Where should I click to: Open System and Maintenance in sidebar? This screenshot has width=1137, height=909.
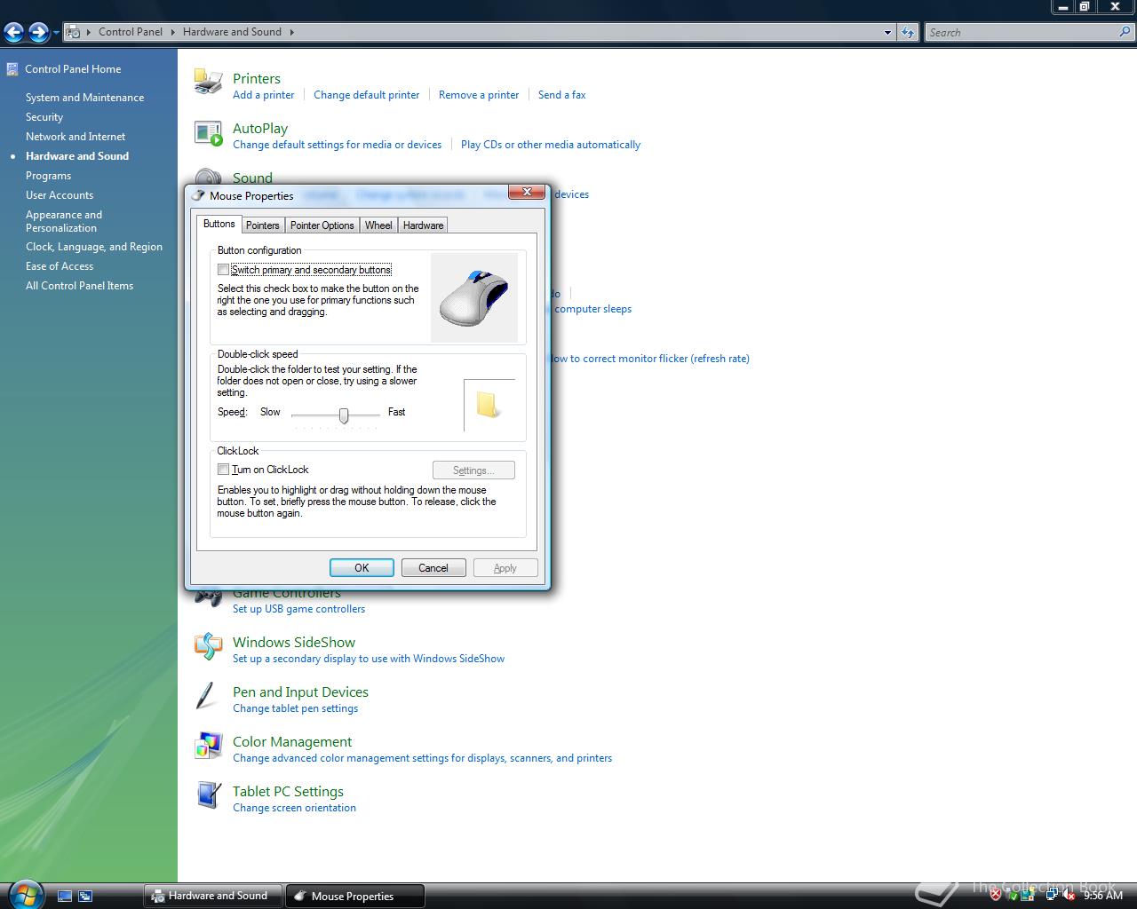tap(84, 98)
